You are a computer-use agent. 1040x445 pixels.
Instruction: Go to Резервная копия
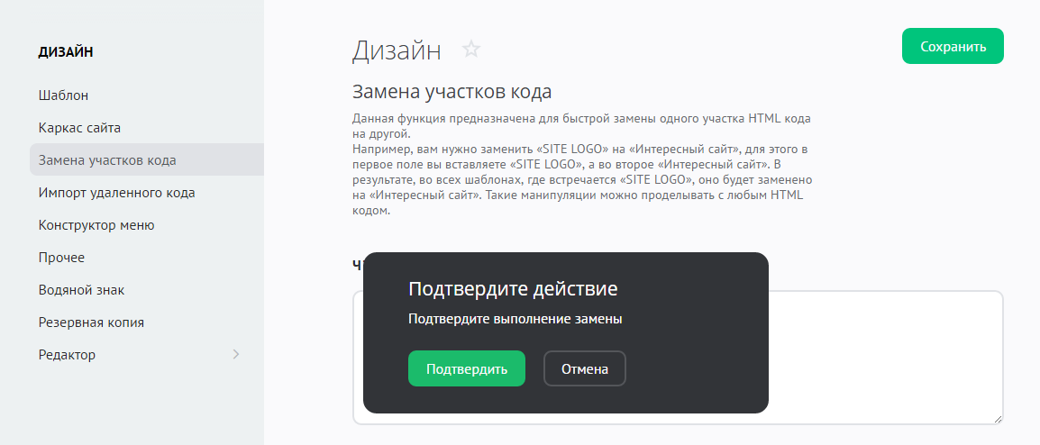(x=91, y=322)
